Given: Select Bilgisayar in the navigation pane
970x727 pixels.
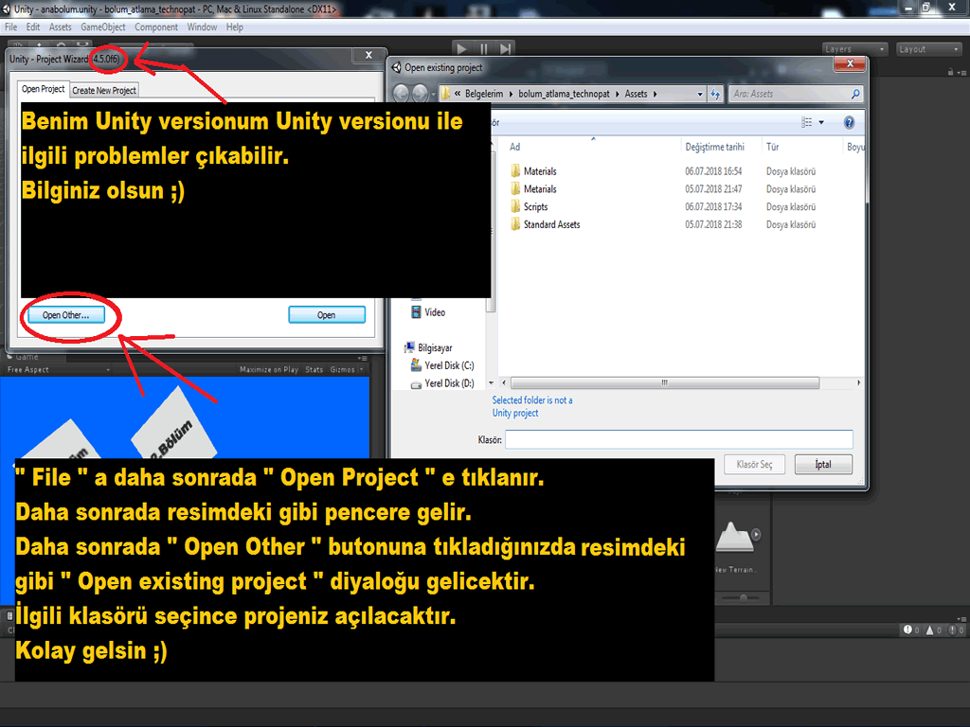Looking at the screenshot, I should tap(434, 348).
